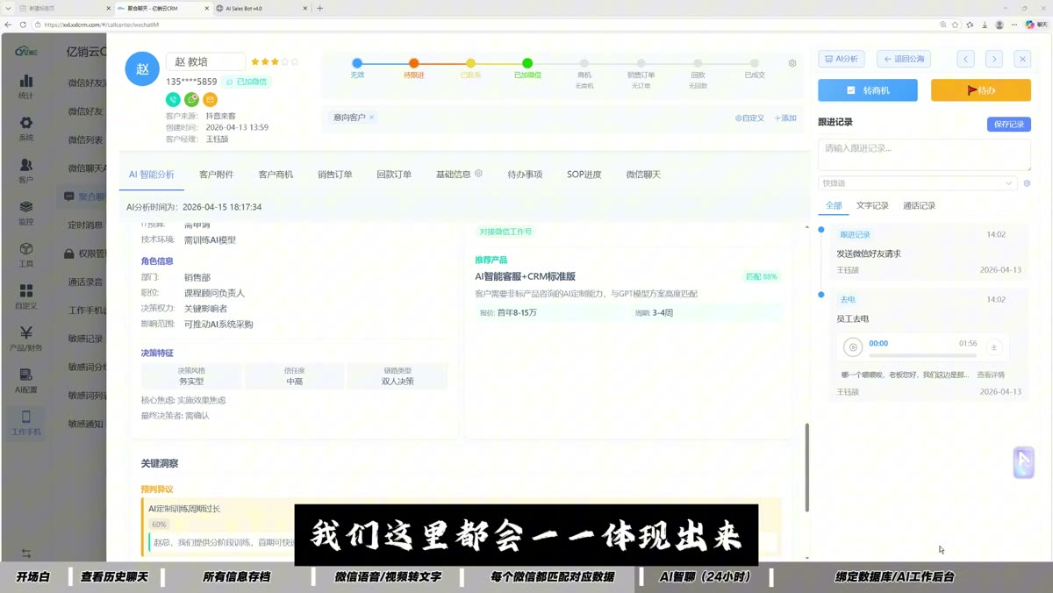
Task: Collapse sidebar using the bottom swap-arrows icon
Action: tap(25, 553)
